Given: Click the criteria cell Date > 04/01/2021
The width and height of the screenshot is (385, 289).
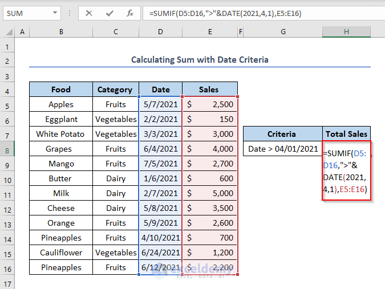Looking at the screenshot, I should 283,149.
